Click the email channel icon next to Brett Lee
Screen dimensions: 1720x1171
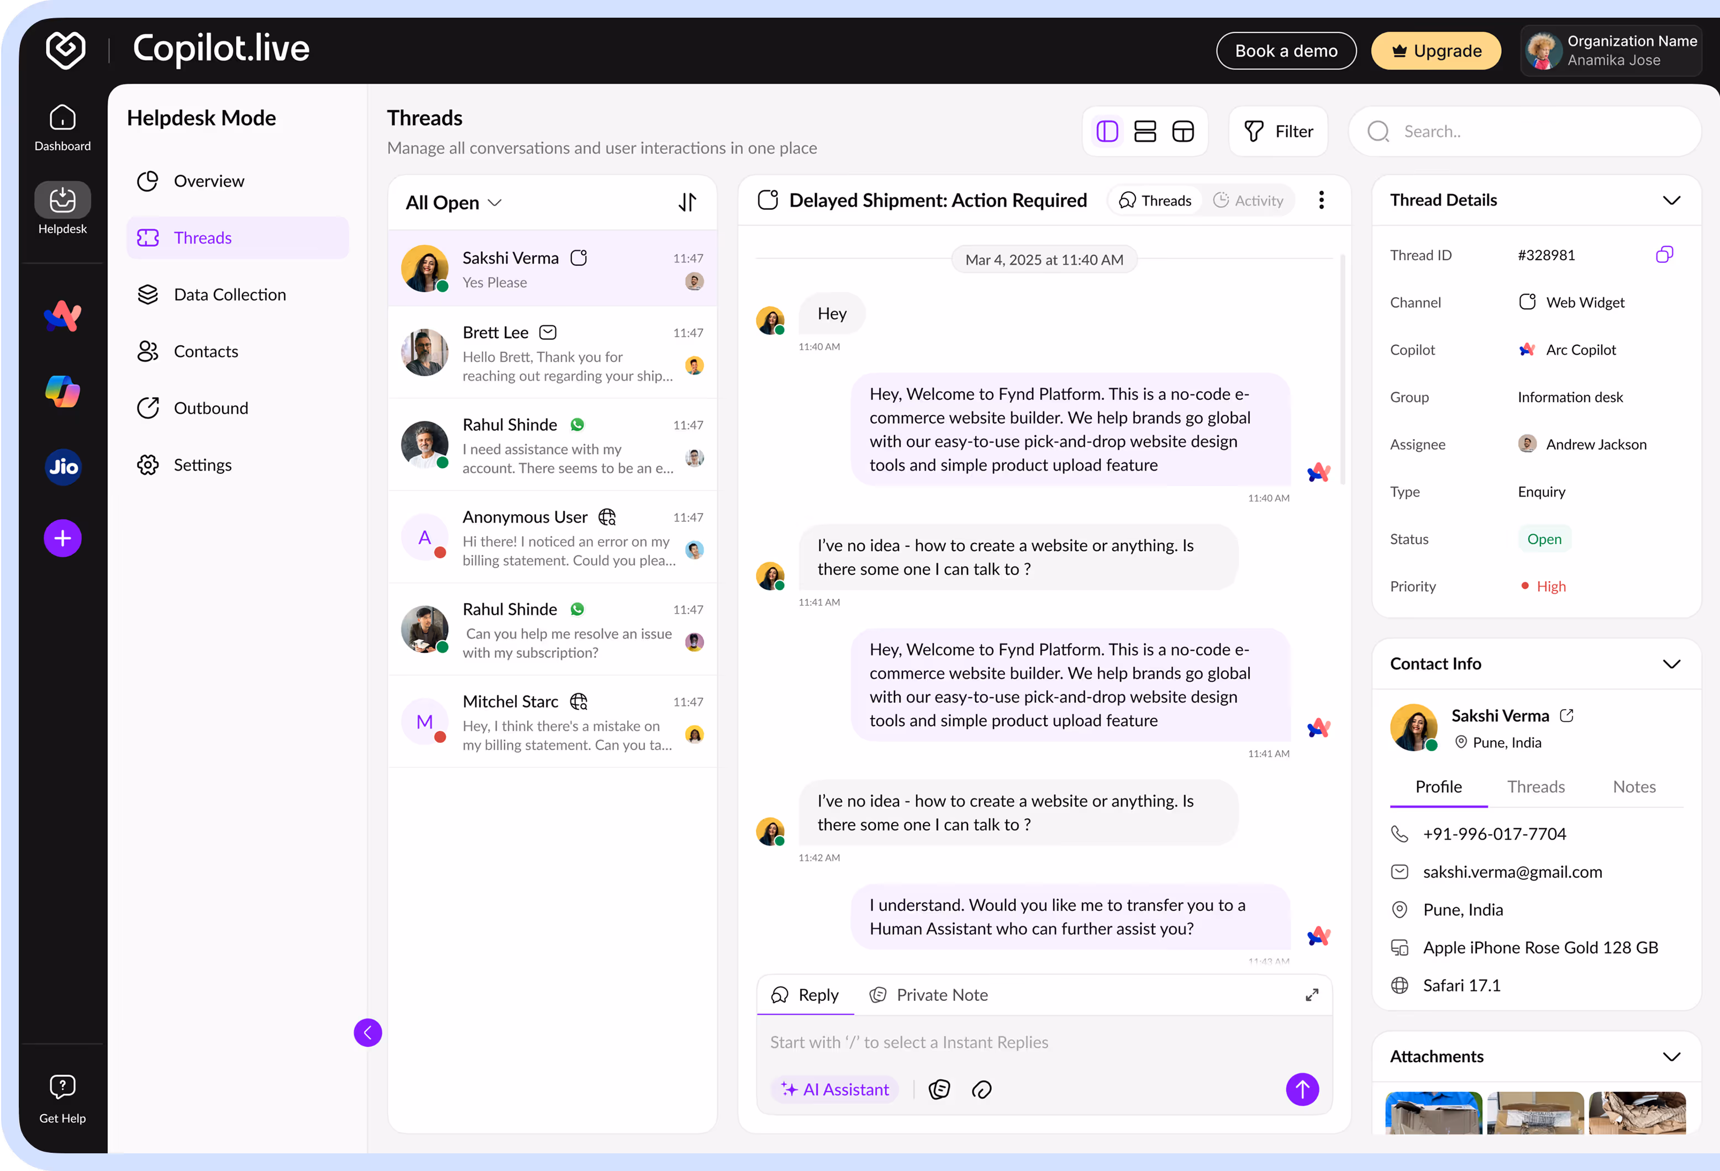point(548,332)
